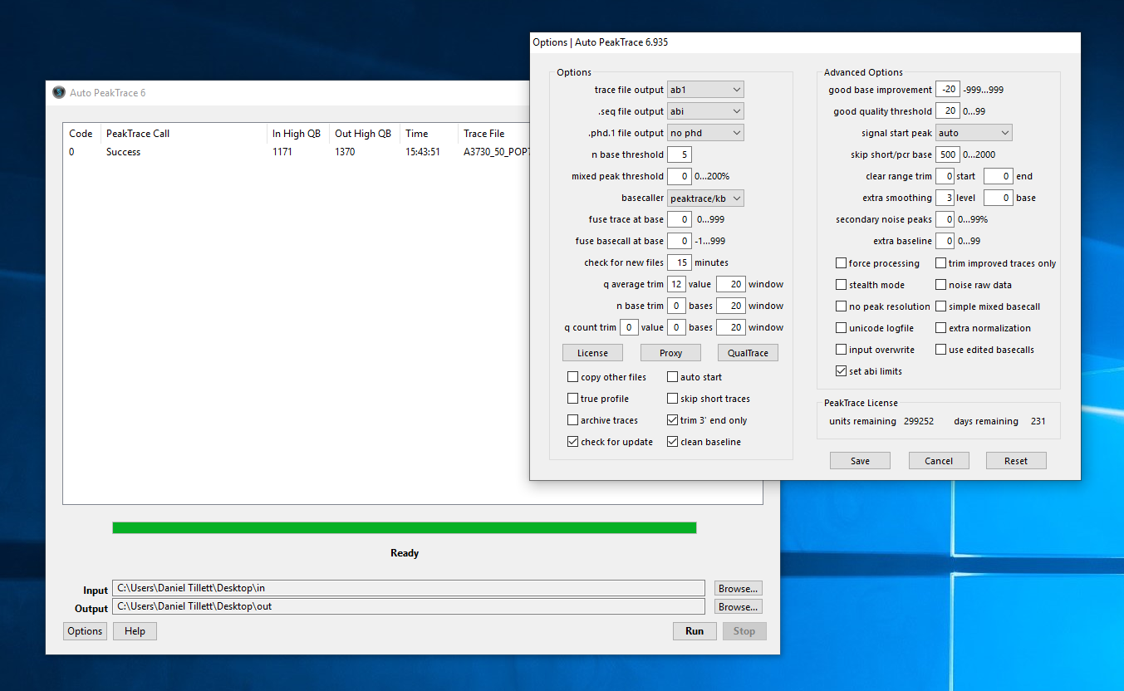Image resolution: width=1124 pixels, height=691 pixels.
Task: Click extra baseline field
Action: [945, 241]
